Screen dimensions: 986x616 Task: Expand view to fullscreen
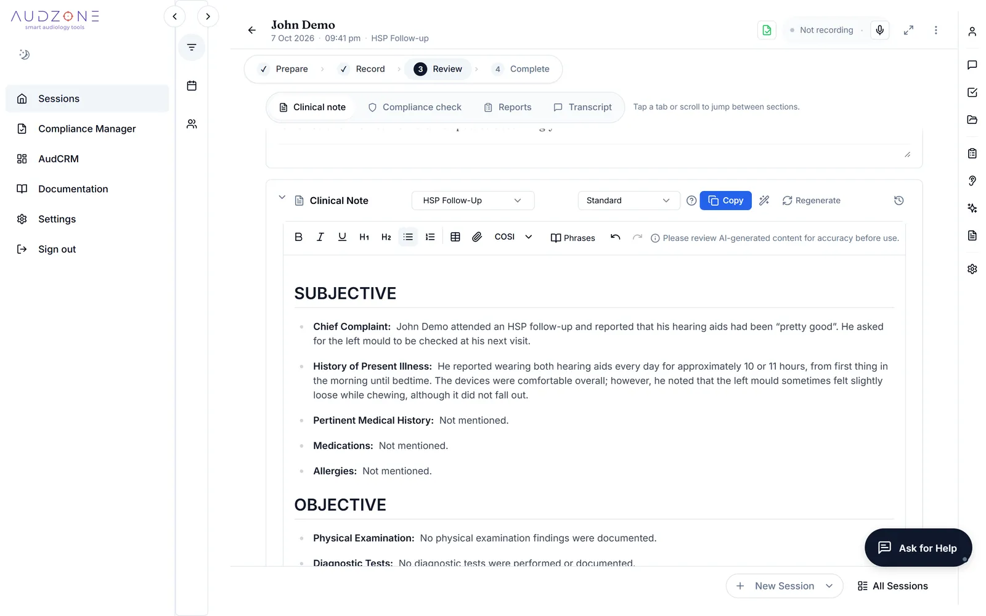pos(908,30)
